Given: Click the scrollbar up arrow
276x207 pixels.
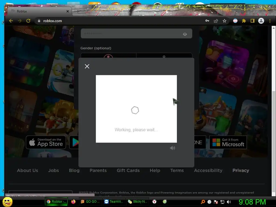Looking at the screenshot, I should 274,28.
